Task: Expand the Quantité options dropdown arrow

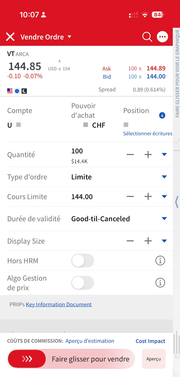Action: pos(164,154)
